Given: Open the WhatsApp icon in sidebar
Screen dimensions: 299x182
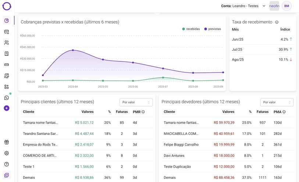Looking at the screenshot, I should pyautogui.click(x=7, y=98).
